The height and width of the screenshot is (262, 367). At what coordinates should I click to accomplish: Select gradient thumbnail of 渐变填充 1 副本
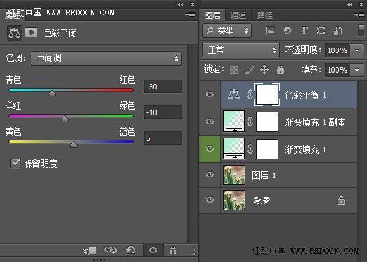(x=233, y=122)
